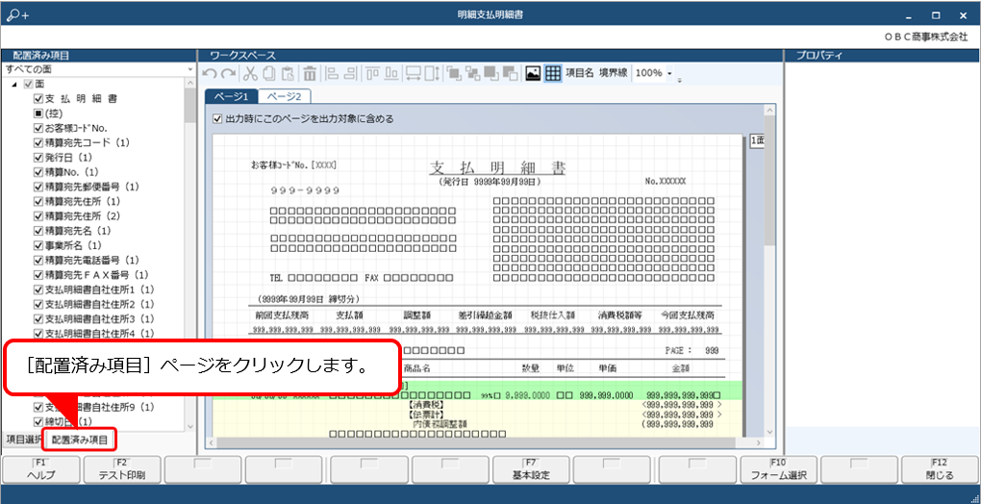This screenshot has width=981, height=504.
Task: Click the Copy icon in toolbar
Action: 269,73
